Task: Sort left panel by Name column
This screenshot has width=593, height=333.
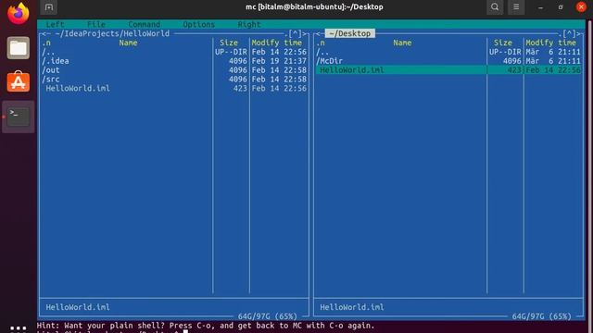Action: click(x=128, y=43)
